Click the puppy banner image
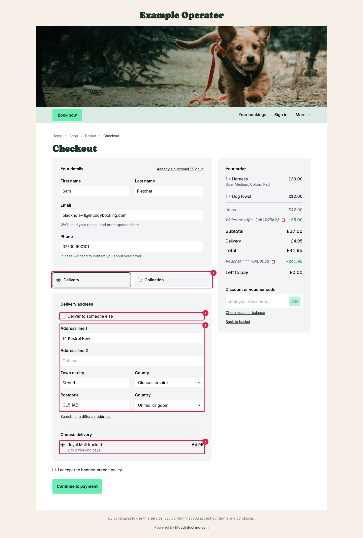 181,67
